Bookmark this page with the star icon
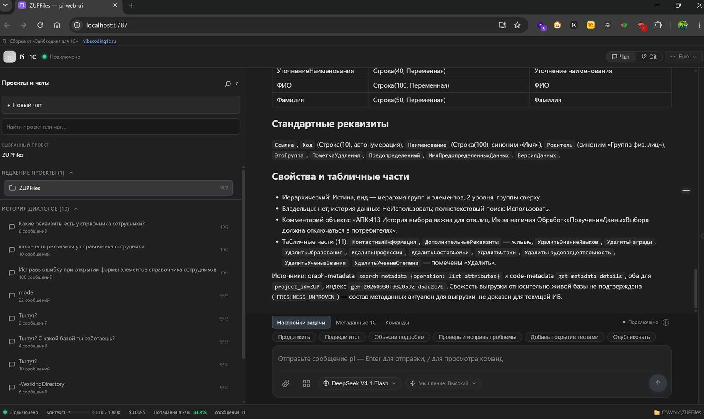The image size is (704, 419). coord(518,25)
